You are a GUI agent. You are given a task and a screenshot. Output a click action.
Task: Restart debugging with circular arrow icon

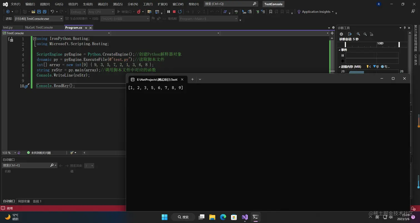pyautogui.click(x=180, y=12)
